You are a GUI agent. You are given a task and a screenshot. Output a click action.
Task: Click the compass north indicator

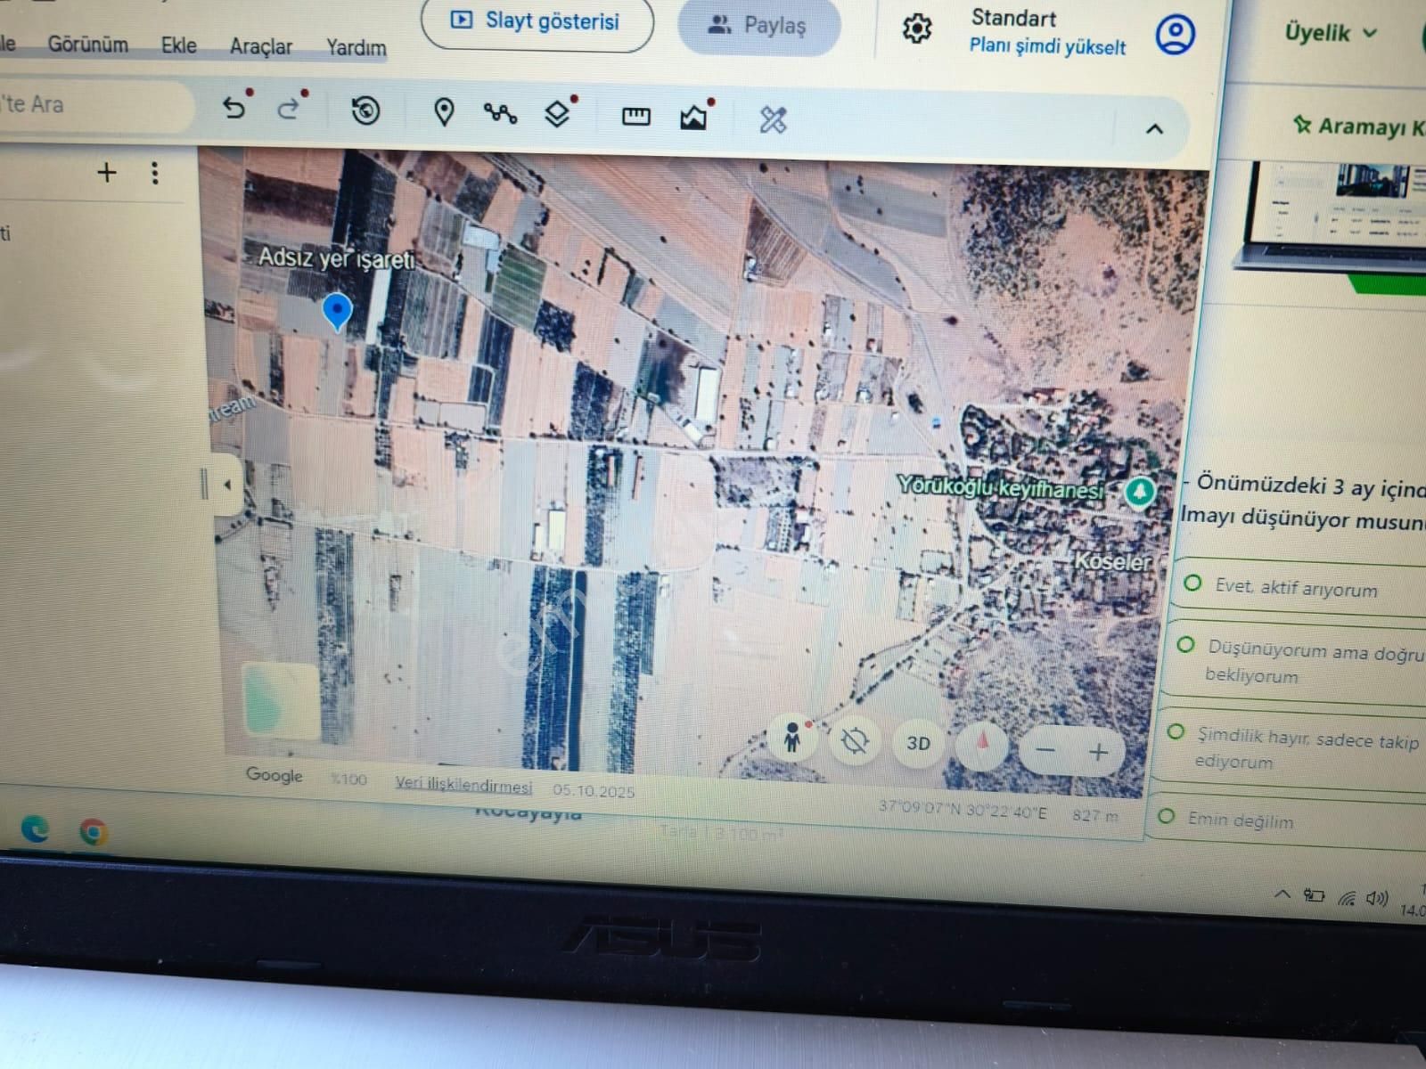pyautogui.click(x=983, y=742)
